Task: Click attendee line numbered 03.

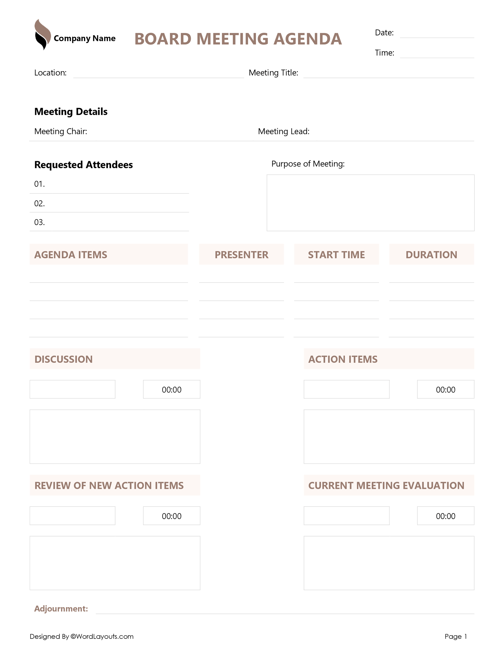Action: point(113,223)
